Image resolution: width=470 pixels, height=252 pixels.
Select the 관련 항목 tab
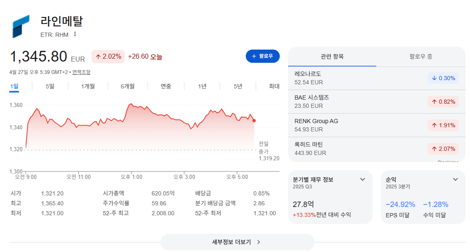pos(332,57)
